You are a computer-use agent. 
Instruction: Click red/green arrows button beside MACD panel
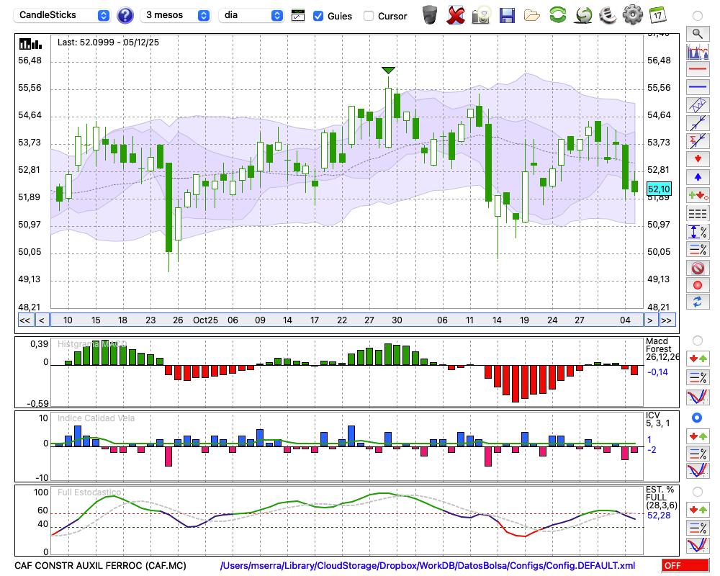[x=698, y=359]
